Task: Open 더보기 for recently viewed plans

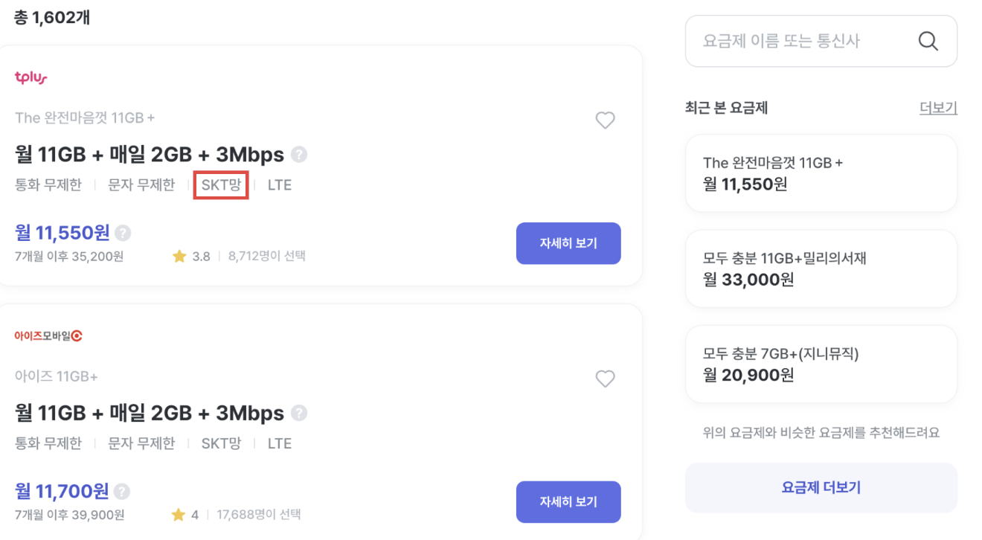Action: tap(937, 108)
